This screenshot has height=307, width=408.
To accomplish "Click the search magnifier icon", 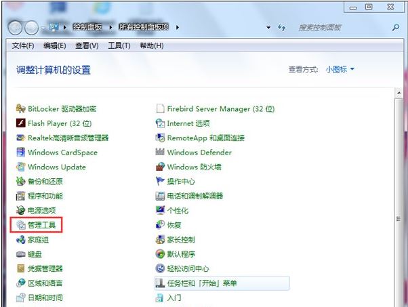I will tap(396, 27).
